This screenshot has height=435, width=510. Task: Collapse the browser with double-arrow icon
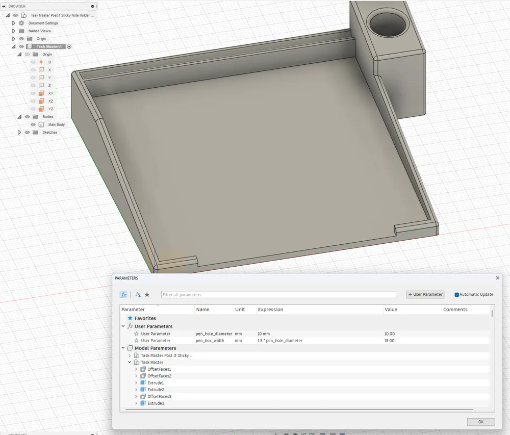(x=4, y=6)
